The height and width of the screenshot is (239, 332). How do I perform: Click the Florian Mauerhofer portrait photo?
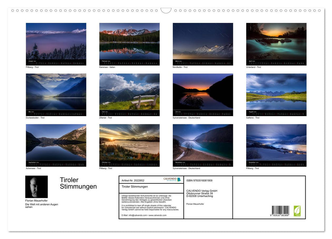(36, 187)
